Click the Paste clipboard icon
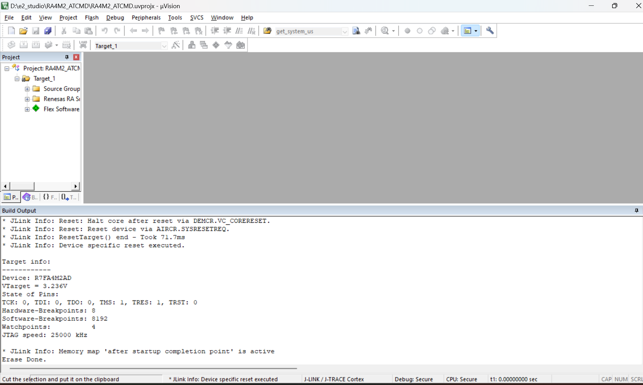 (89, 31)
